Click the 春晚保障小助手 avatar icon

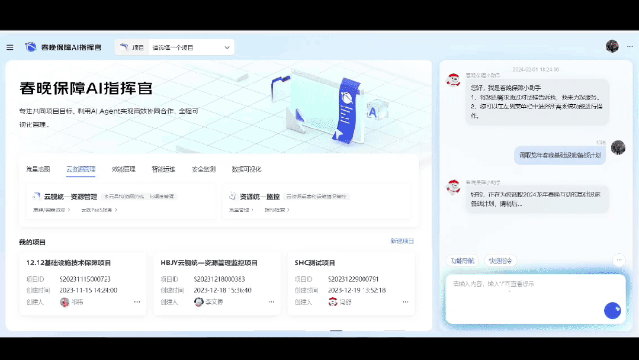pyautogui.click(x=452, y=79)
